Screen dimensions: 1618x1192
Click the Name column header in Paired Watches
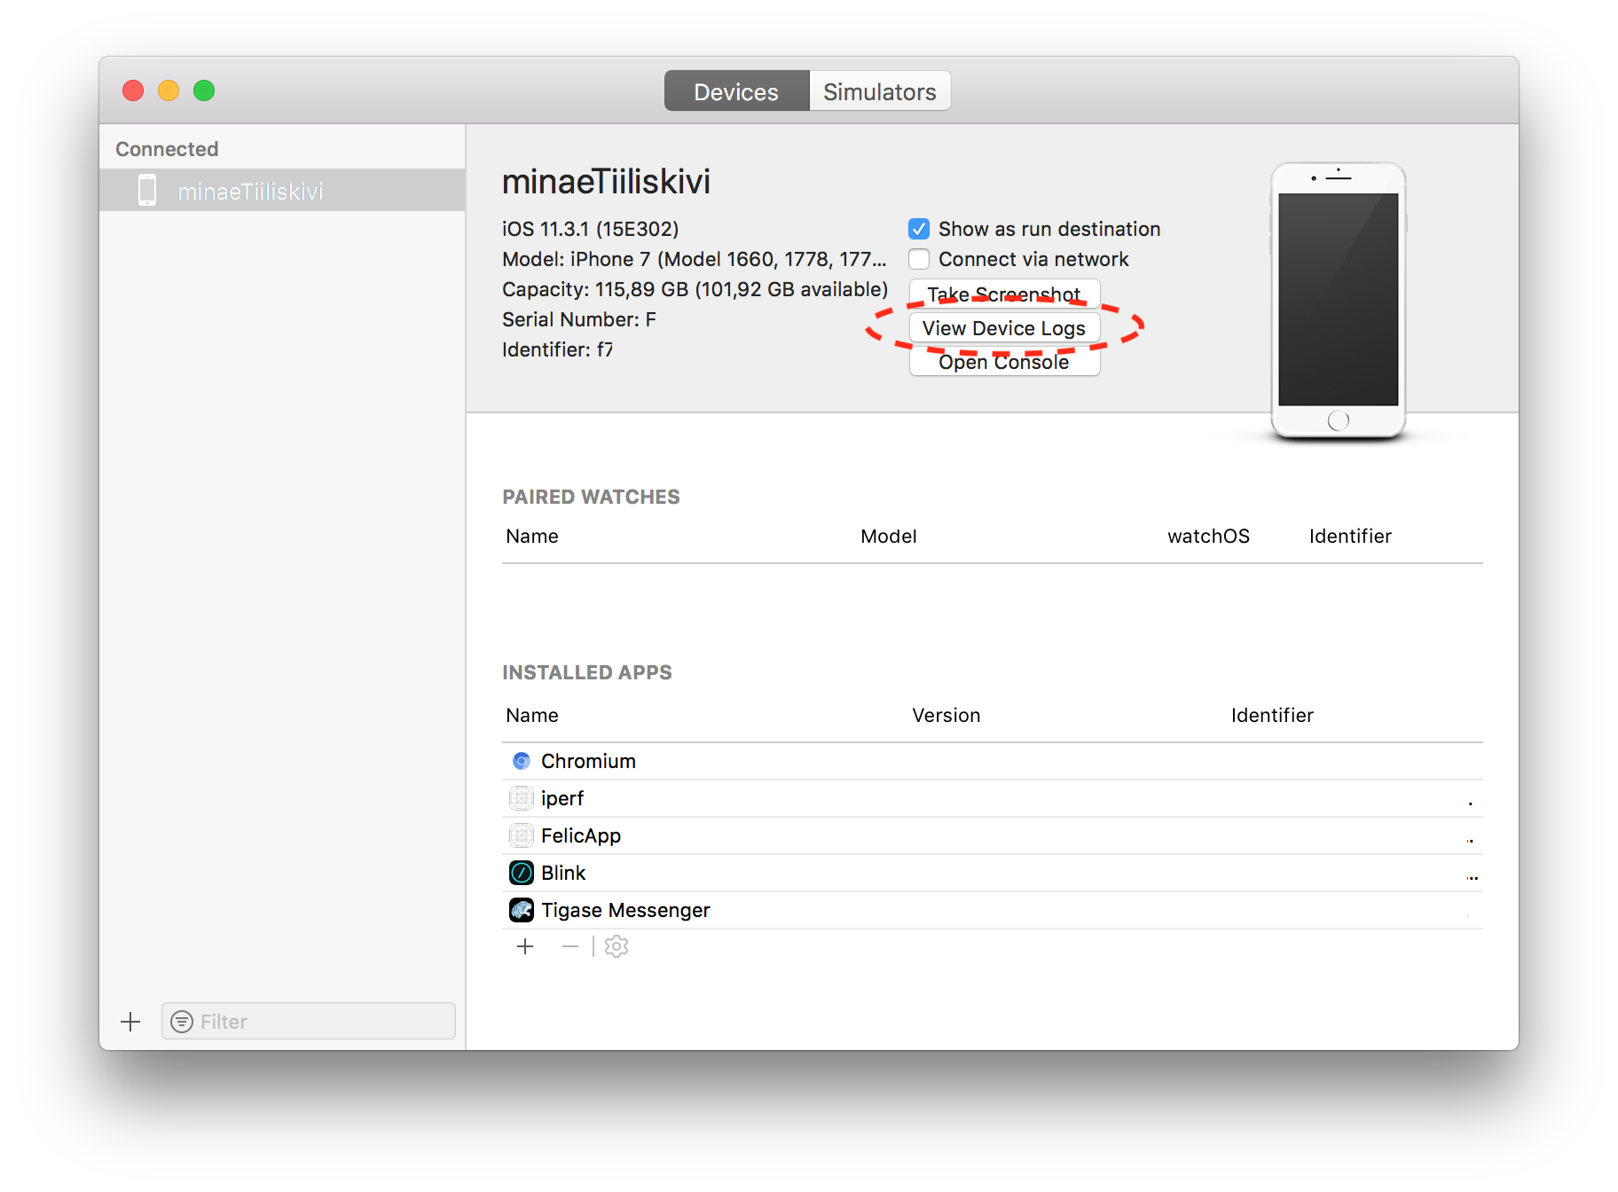click(532, 536)
